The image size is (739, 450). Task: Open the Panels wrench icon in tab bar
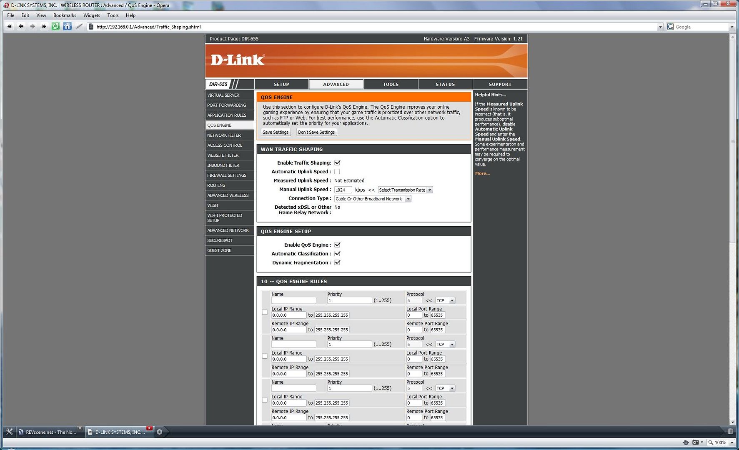tap(9, 432)
